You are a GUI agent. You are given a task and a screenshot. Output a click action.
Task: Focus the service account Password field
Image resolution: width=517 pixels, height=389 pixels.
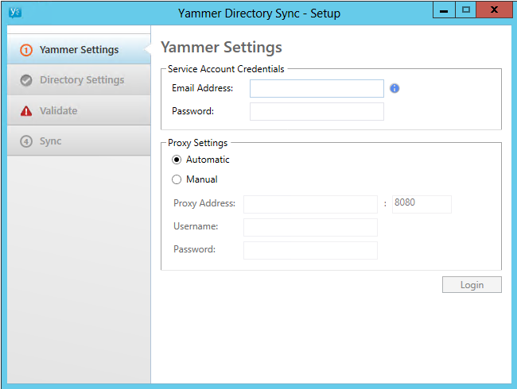(x=317, y=112)
